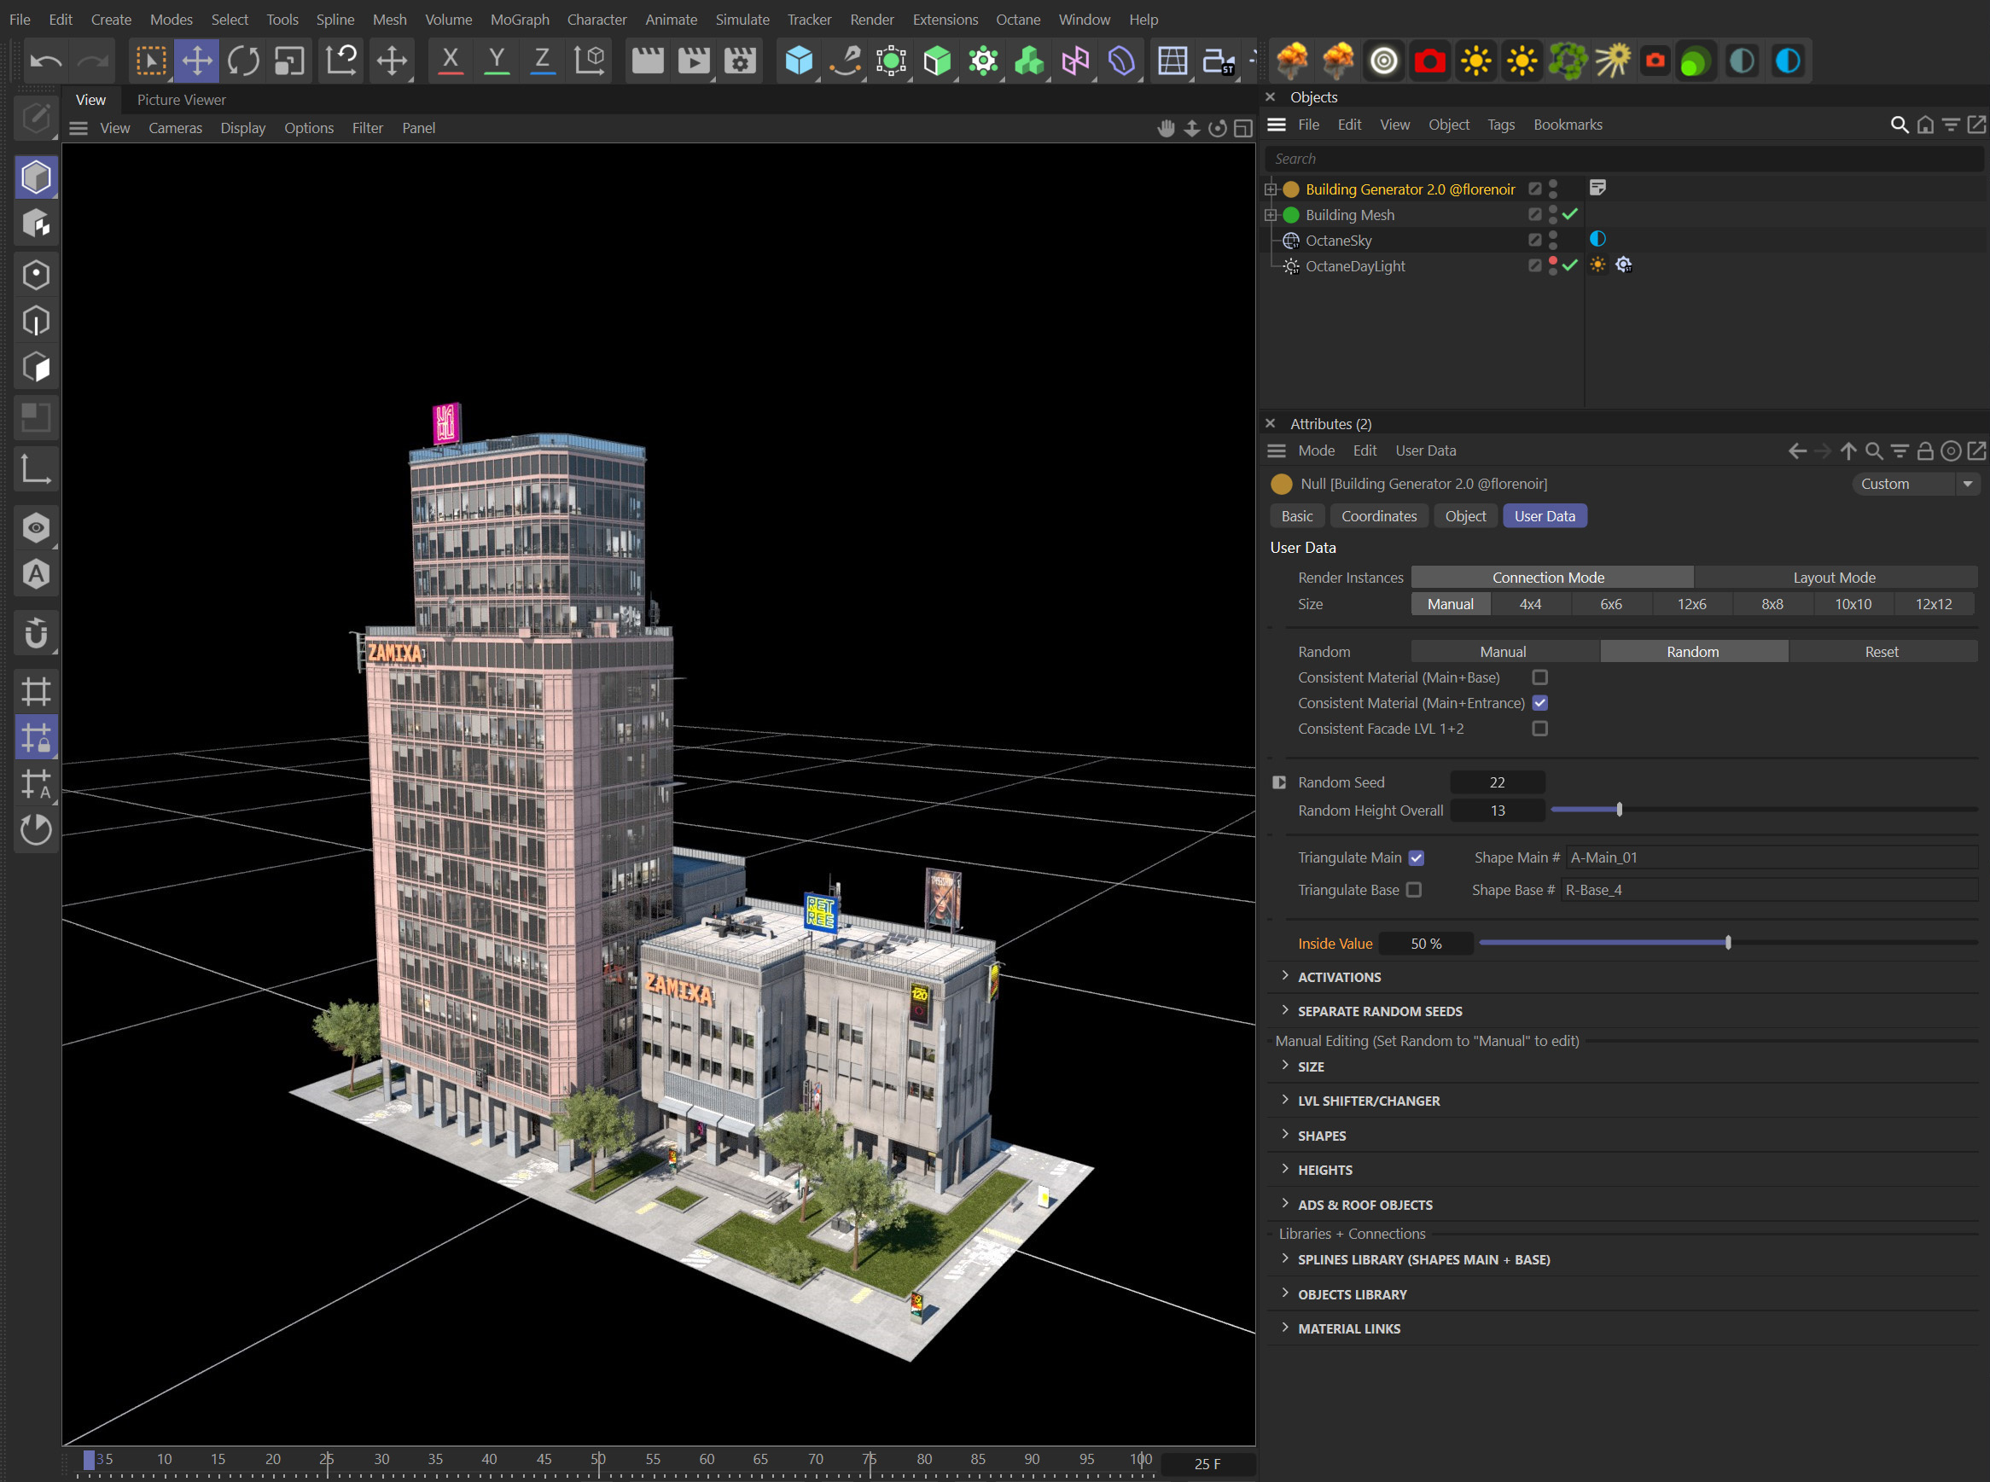Viewport: 1990px width, 1482px height.
Task: Enable Consistent Facade LVL 1+2
Action: (1540, 729)
